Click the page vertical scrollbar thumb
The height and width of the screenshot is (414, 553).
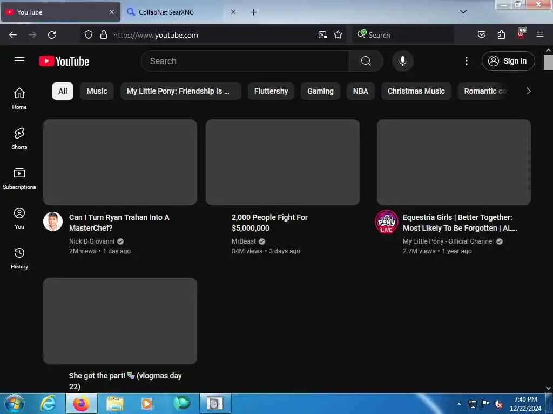point(549,63)
